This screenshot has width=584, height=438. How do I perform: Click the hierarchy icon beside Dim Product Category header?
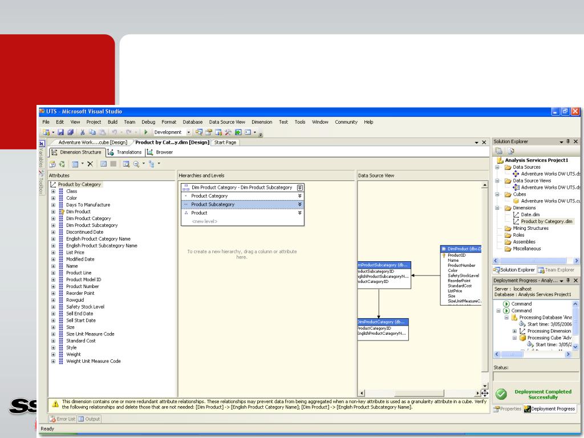click(185, 188)
